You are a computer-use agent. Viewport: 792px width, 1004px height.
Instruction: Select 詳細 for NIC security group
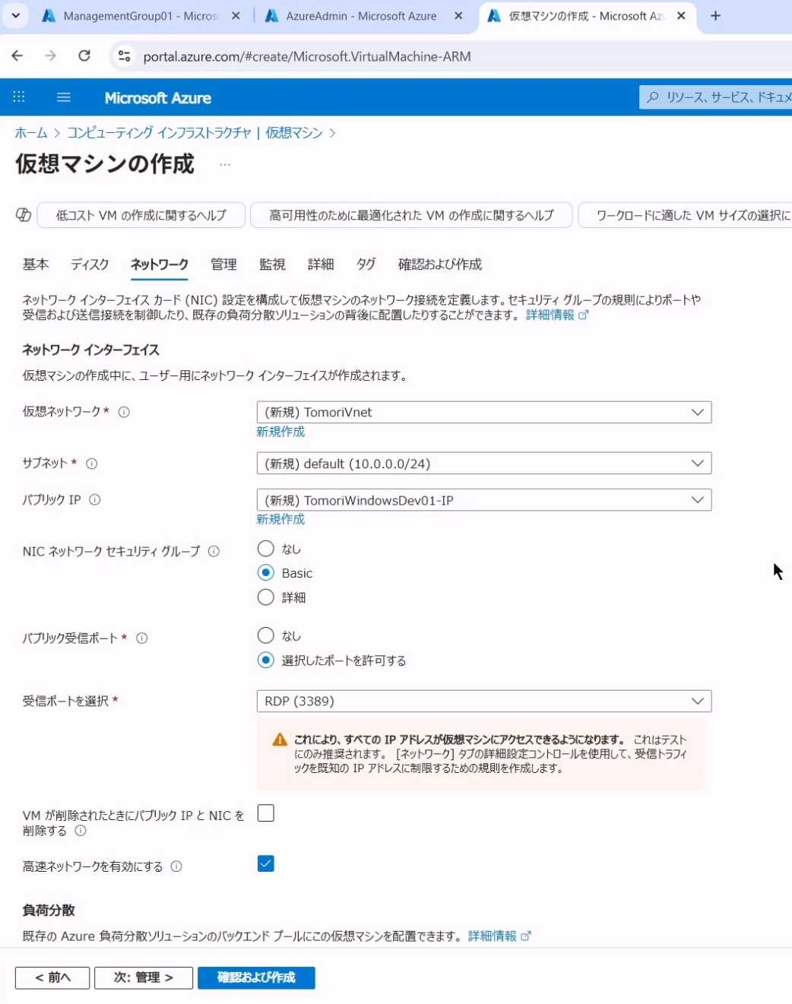point(265,597)
